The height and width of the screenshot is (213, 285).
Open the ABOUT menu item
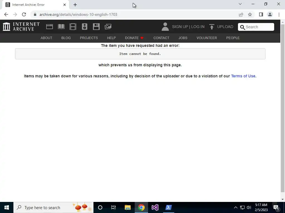pyautogui.click(x=46, y=38)
